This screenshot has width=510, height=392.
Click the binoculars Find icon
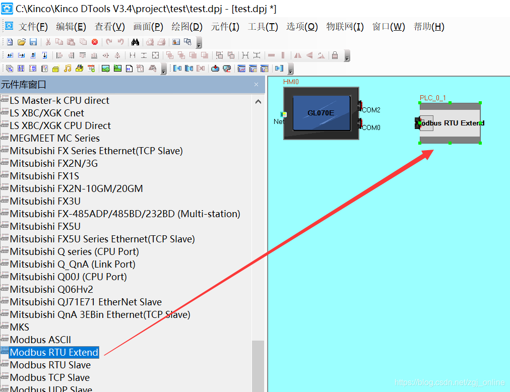coord(135,42)
